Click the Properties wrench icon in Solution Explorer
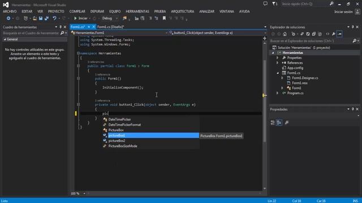The height and width of the screenshot is (203, 362). click(334, 34)
